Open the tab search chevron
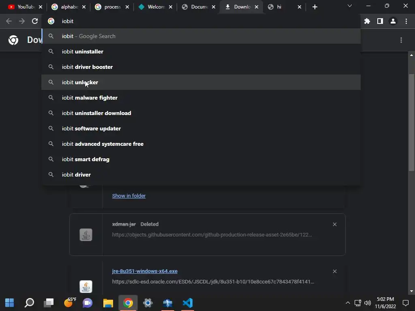Image resolution: width=415 pixels, height=311 pixels. 350,6
